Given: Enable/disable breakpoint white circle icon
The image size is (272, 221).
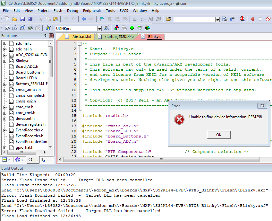Looking at the screenshot, I should click(260, 19).
